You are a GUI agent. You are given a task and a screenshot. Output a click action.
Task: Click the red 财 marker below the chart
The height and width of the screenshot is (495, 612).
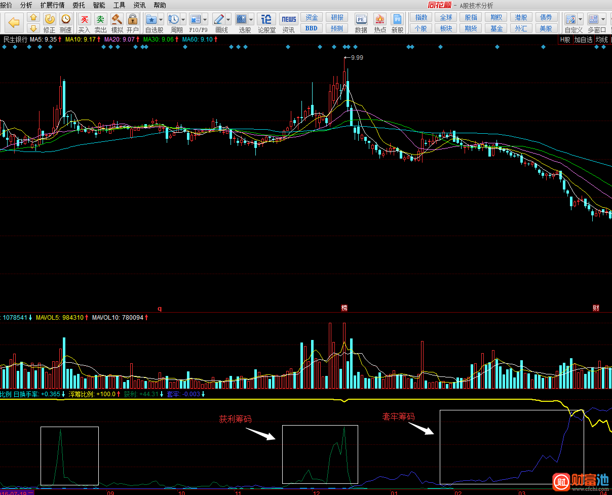[596, 308]
